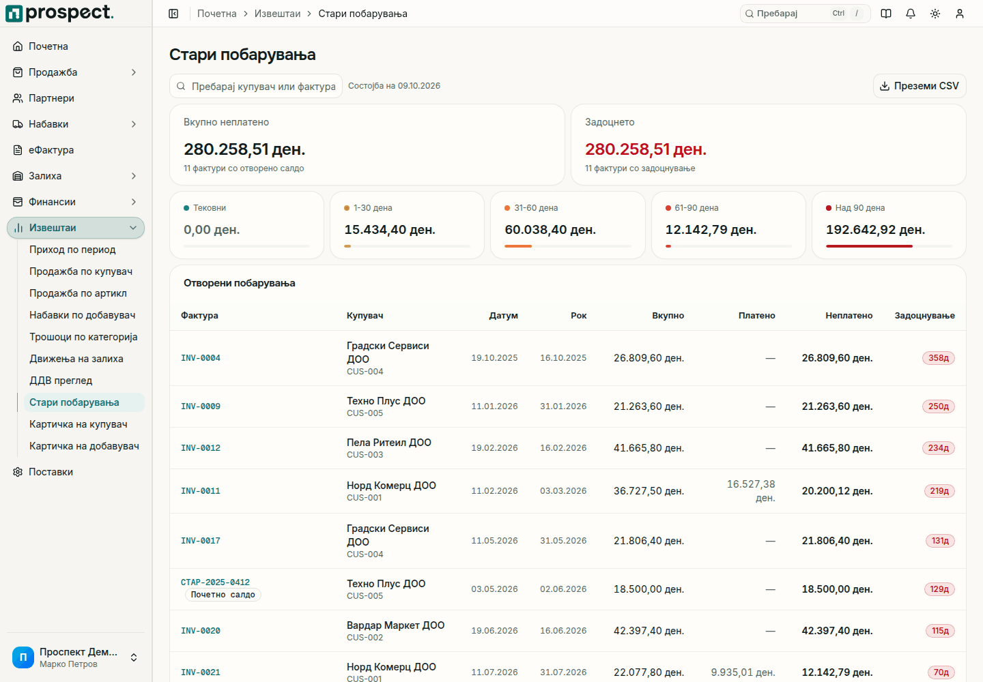
Task: Click the truck icon beside Набавки
Action: [18, 124]
